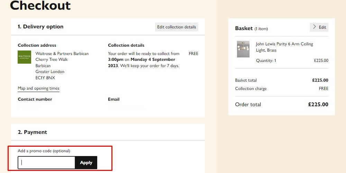
Task: Click the Monday 4 September collection date
Action: click(153, 60)
